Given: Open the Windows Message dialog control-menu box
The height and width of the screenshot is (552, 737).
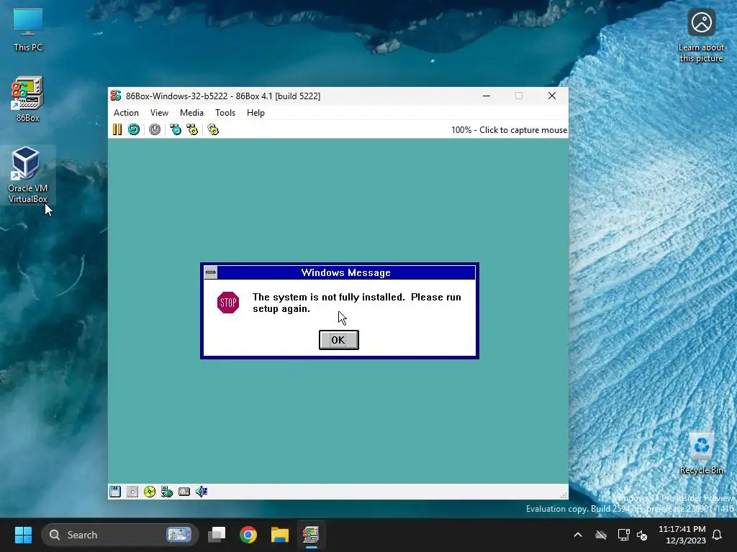Looking at the screenshot, I should click(211, 272).
